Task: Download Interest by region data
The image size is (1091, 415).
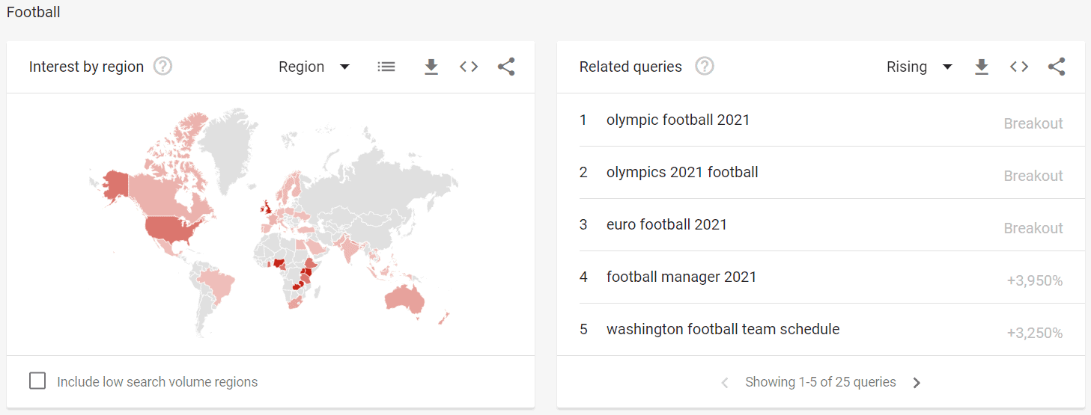Action: 431,67
